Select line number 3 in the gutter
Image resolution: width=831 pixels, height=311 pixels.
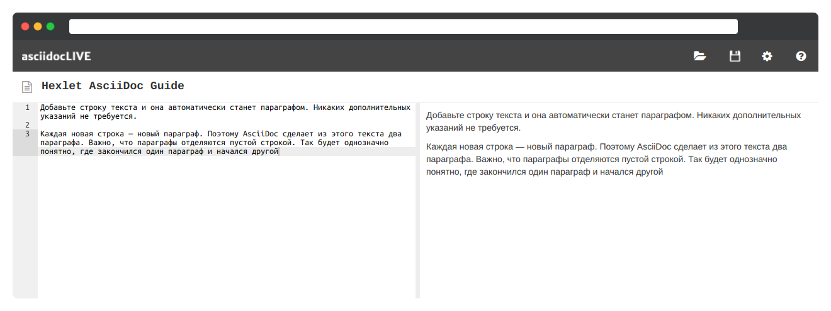27,134
